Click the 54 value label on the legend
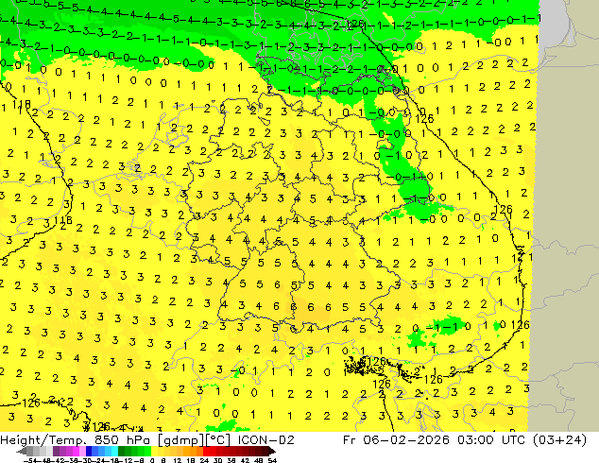The height and width of the screenshot is (463, 599). (272, 460)
